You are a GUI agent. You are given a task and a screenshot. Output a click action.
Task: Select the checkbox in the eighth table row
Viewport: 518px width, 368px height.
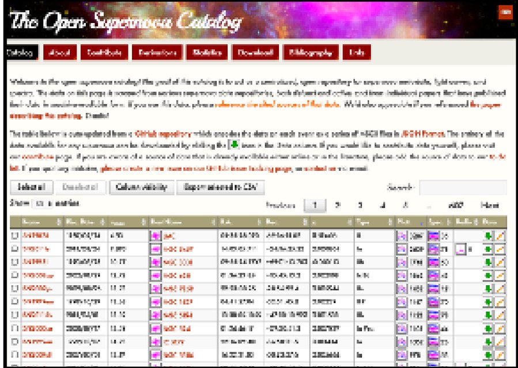15,329
